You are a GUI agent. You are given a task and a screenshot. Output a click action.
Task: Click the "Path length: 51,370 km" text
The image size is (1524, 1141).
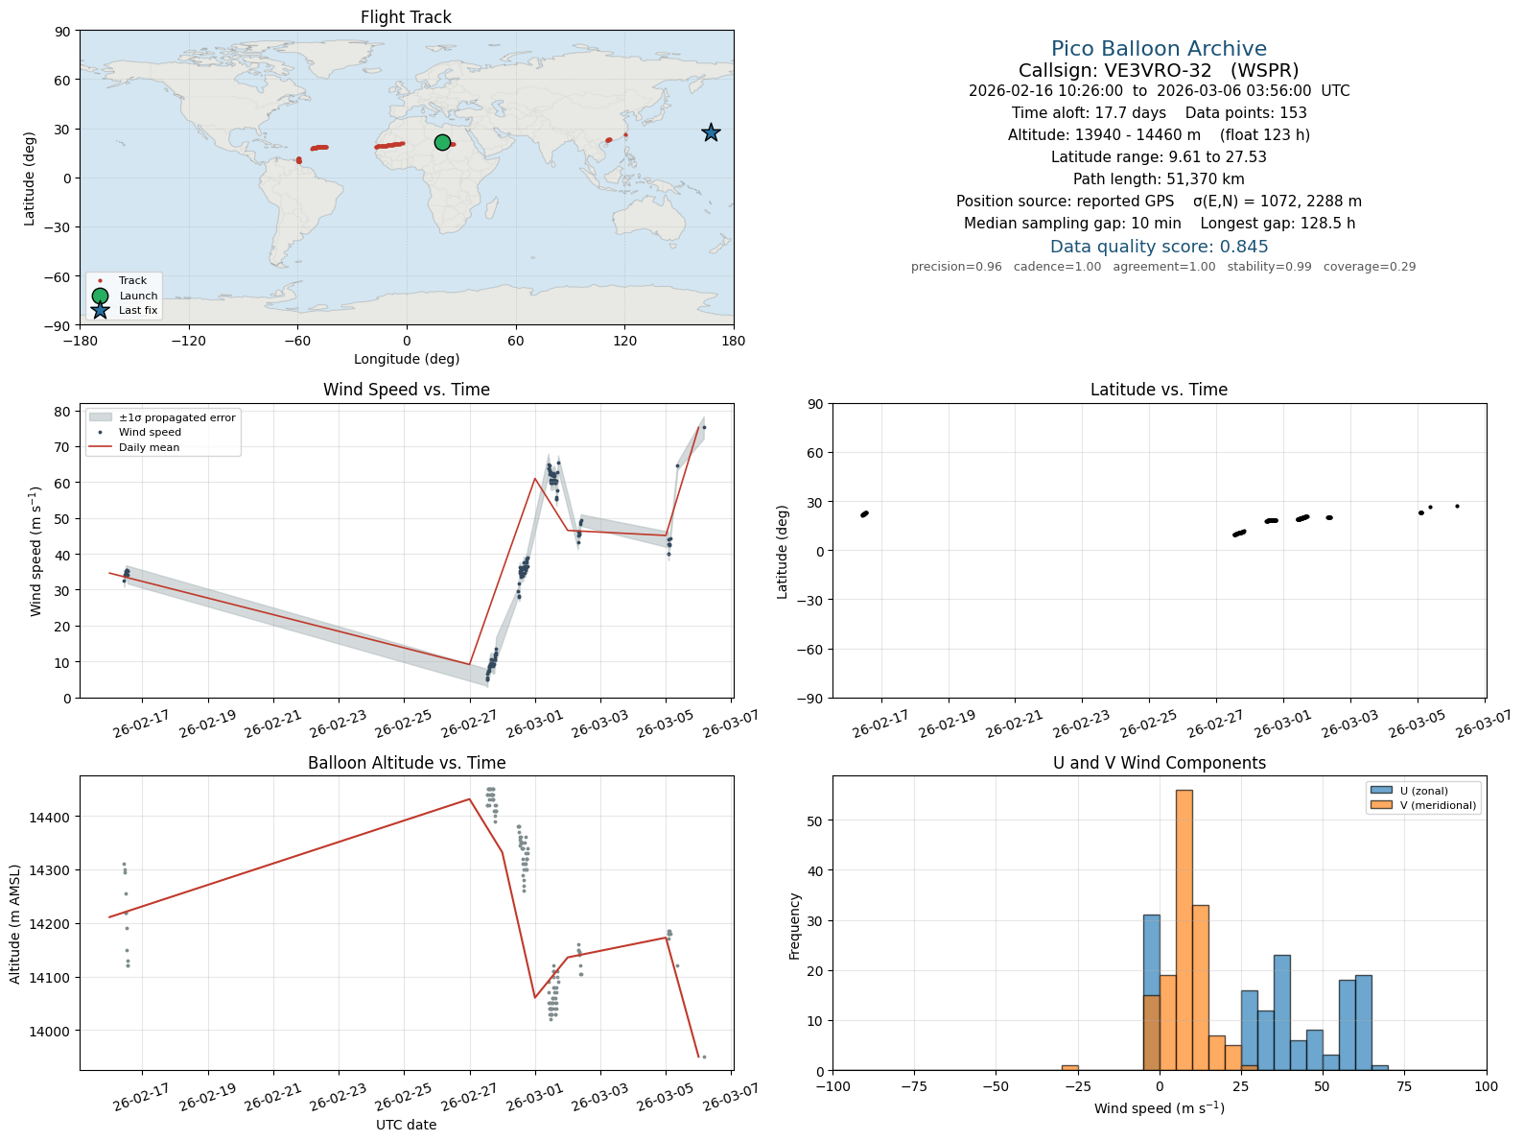1159,179
